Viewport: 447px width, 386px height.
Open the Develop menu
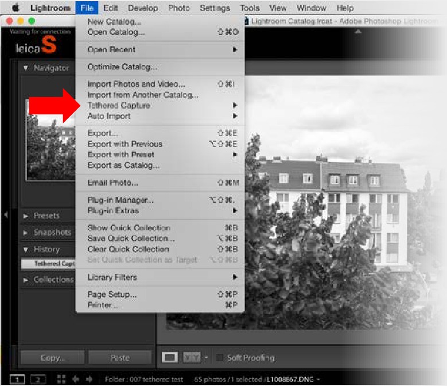143,8
